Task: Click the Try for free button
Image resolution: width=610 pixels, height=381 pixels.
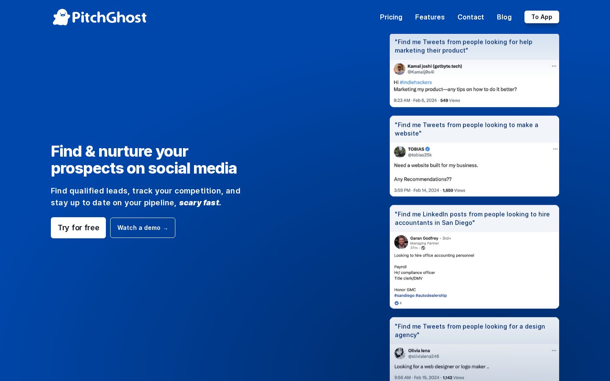Action: [x=78, y=228]
